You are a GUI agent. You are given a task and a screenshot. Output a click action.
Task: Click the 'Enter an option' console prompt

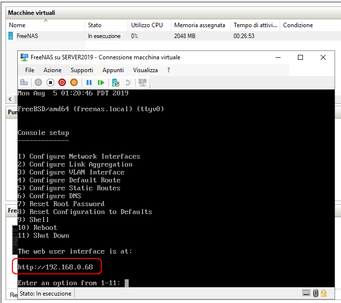(x=69, y=283)
